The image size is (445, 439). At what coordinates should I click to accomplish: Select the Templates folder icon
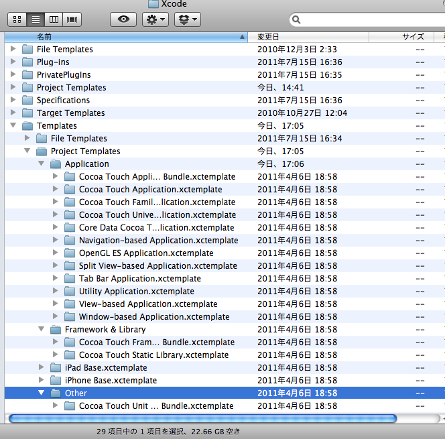[27, 126]
